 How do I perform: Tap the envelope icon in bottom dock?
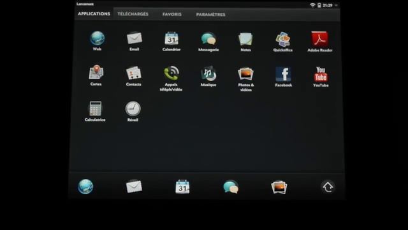(x=134, y=187)
